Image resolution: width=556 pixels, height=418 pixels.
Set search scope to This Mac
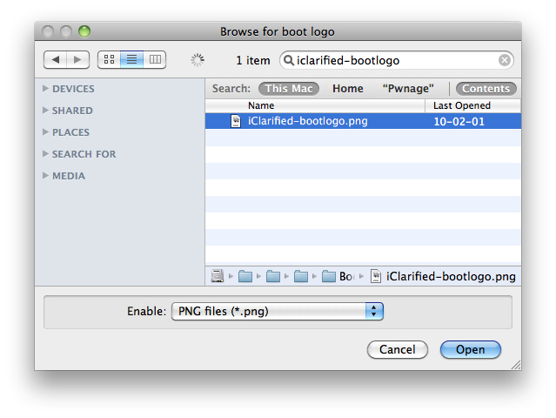[x=289, y=88]
